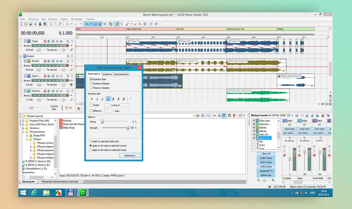
Task: Enable the Quantize Release checkbox
Action: click(91, 84)
